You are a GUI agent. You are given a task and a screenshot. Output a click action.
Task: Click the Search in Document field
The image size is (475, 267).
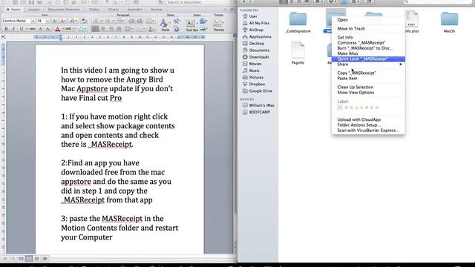click(194, 2)
